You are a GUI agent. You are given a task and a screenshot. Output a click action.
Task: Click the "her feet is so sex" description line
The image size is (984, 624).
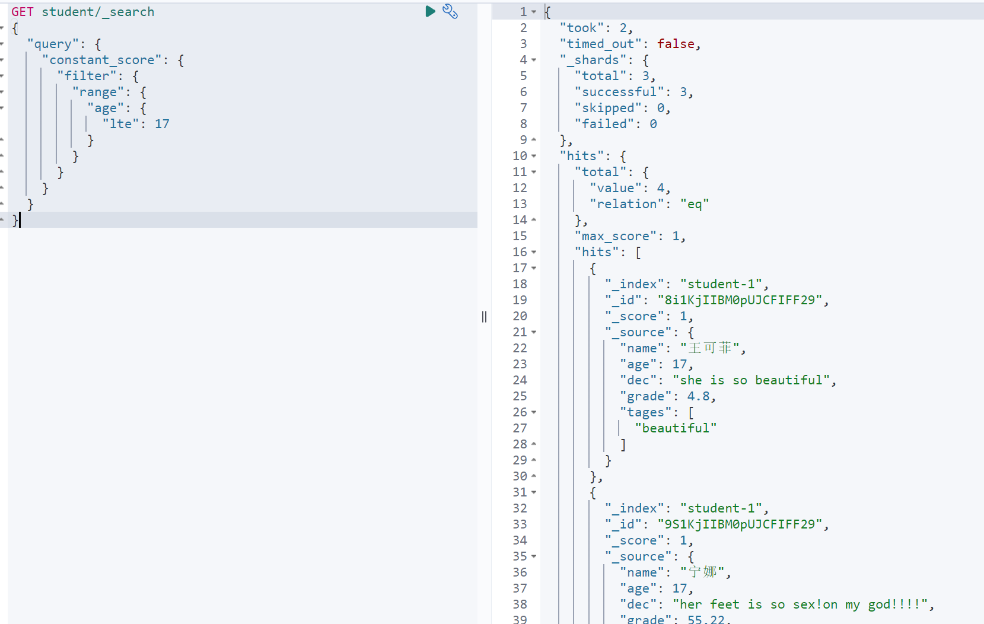[x=777, y=604]
